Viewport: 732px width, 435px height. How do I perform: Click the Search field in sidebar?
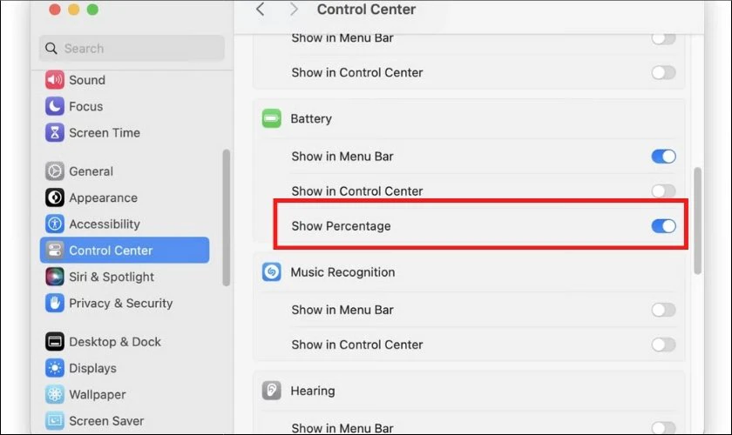point(132,49)
